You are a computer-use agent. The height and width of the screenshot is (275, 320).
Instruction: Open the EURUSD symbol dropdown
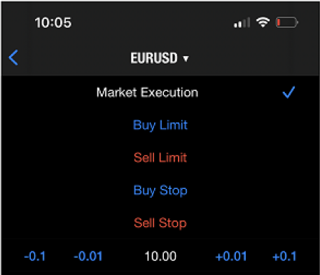160,58
